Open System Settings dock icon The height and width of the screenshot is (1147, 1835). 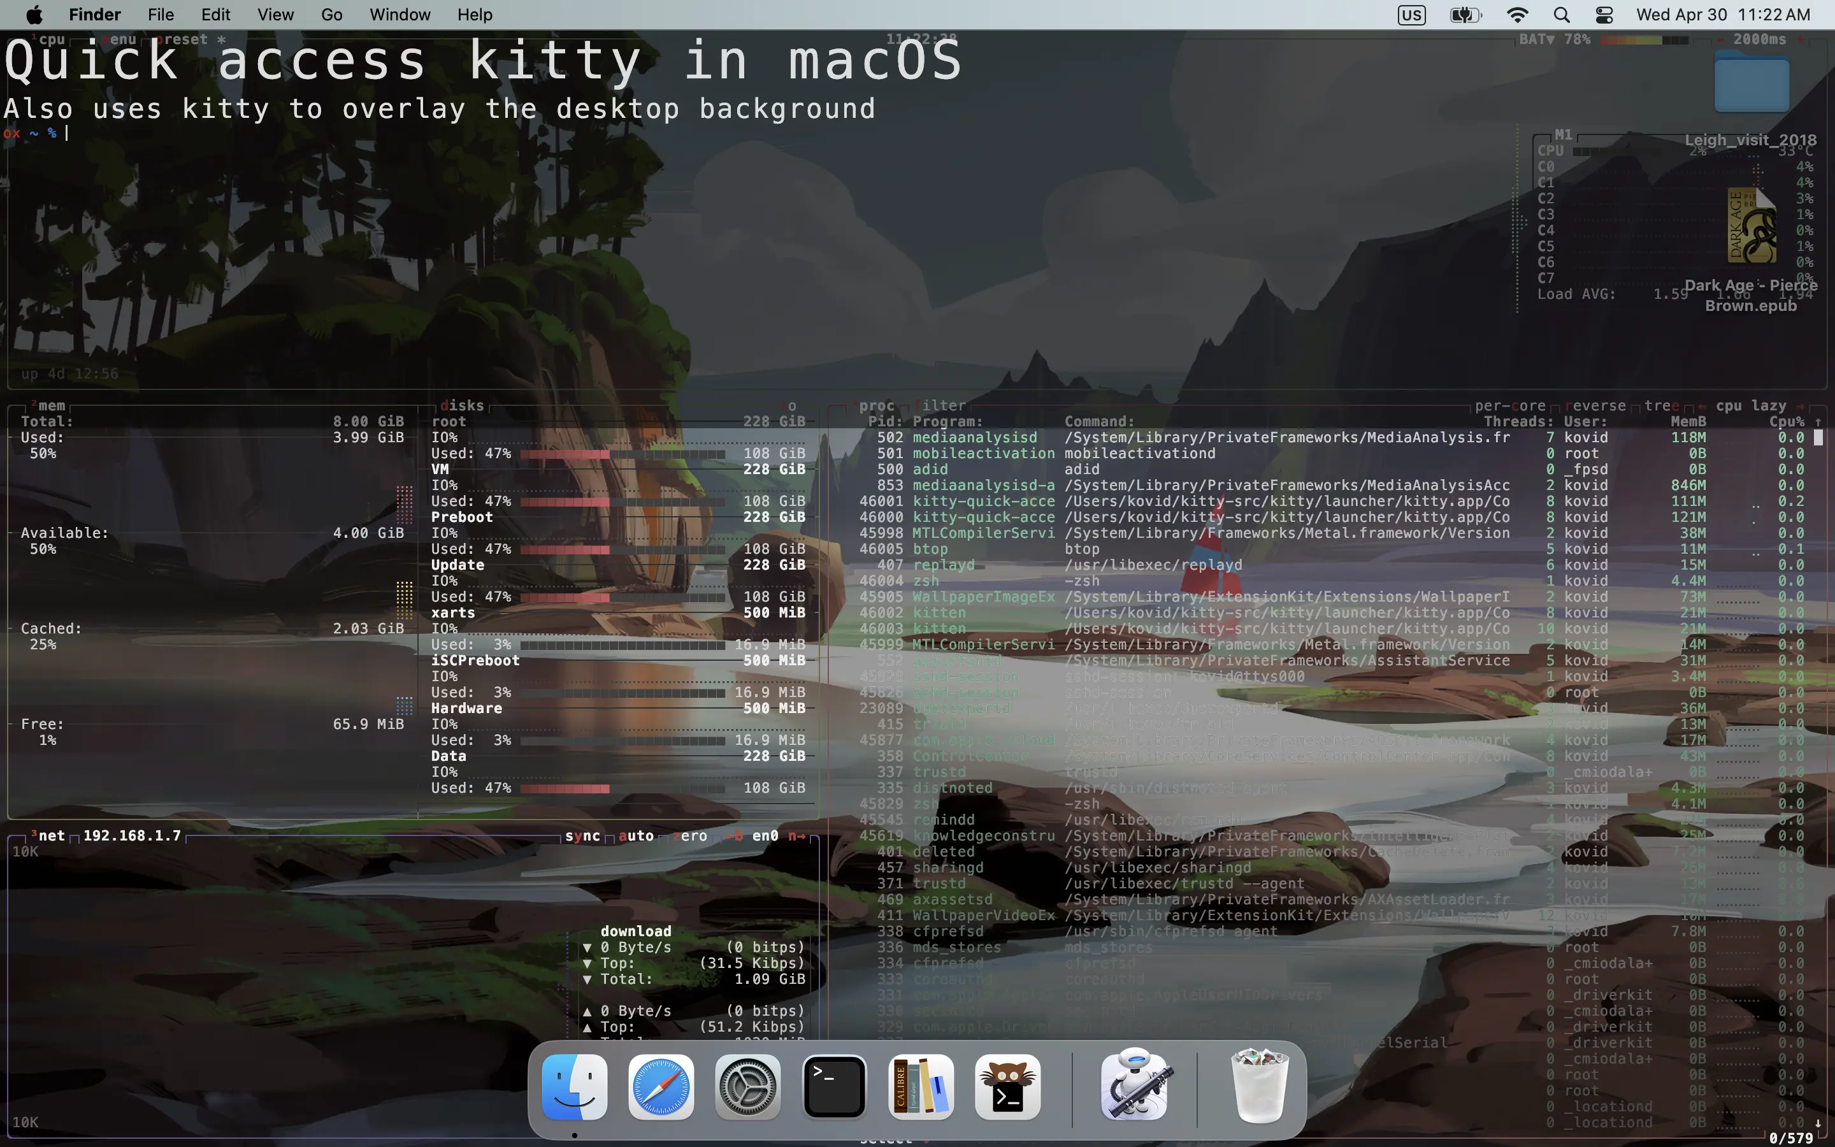(747, 1086)
